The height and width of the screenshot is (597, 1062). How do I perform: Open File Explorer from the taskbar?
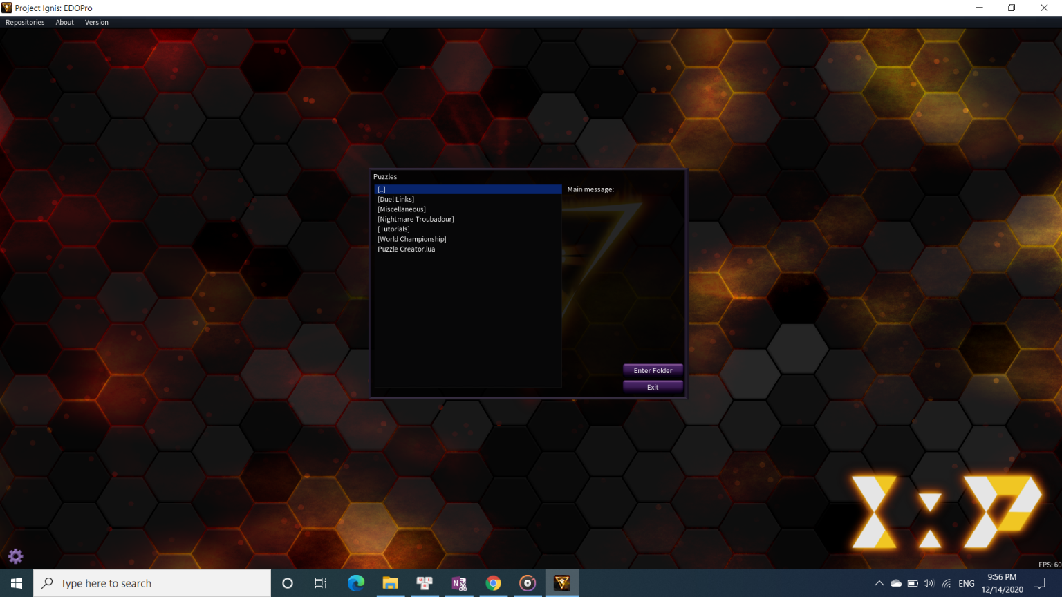(x=390, y=583)
